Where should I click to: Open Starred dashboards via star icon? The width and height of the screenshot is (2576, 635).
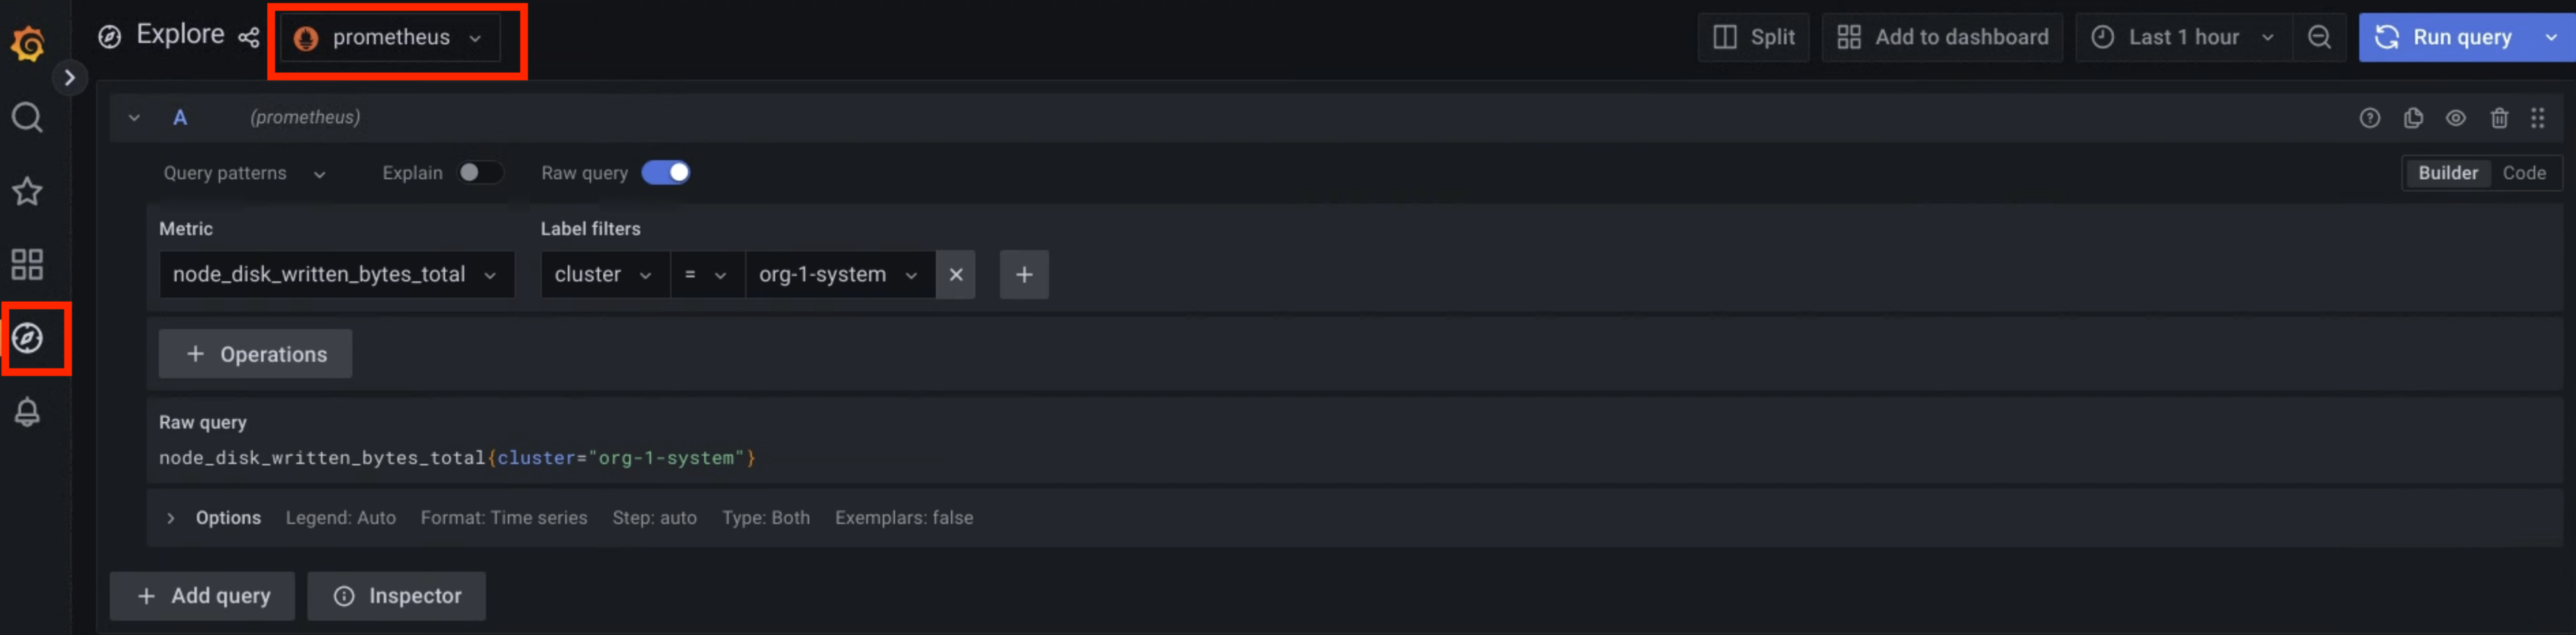pos(27,191)
